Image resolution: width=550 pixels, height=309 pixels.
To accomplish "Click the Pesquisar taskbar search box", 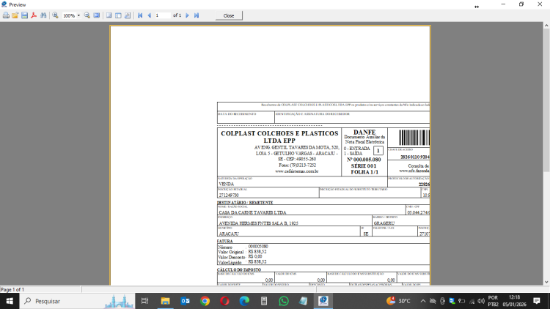I will tap(77, 301).
